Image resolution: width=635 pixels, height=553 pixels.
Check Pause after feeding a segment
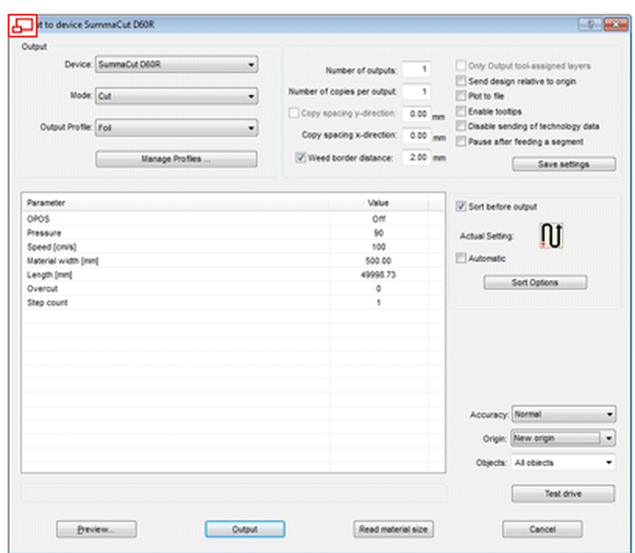(461, 141)
